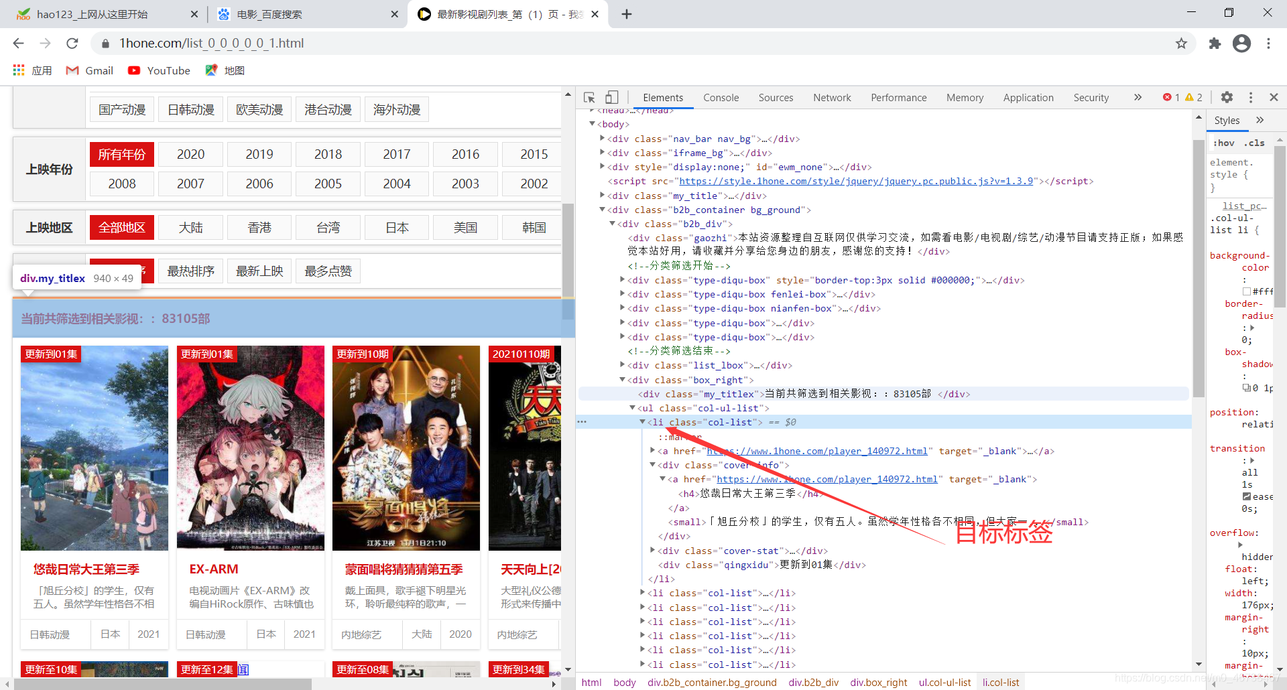This screenshot has width=1287, height=690.
Task: Click the red error count indicator
Action: pyautogui.click(x=1171, y=97)
